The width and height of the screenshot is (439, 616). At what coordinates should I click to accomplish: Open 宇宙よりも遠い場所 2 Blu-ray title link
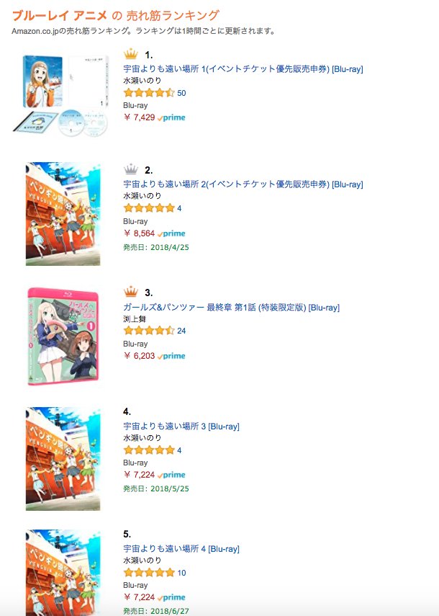pos(243,184)
